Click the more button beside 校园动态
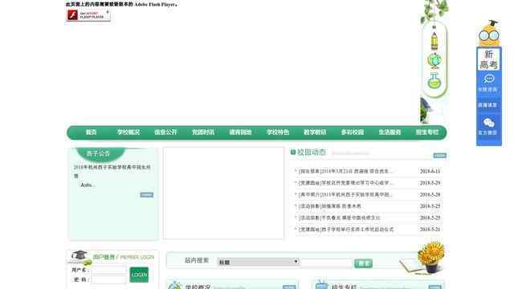The height and width of the screenshot is (289, 514). click(x=439, y=155)
